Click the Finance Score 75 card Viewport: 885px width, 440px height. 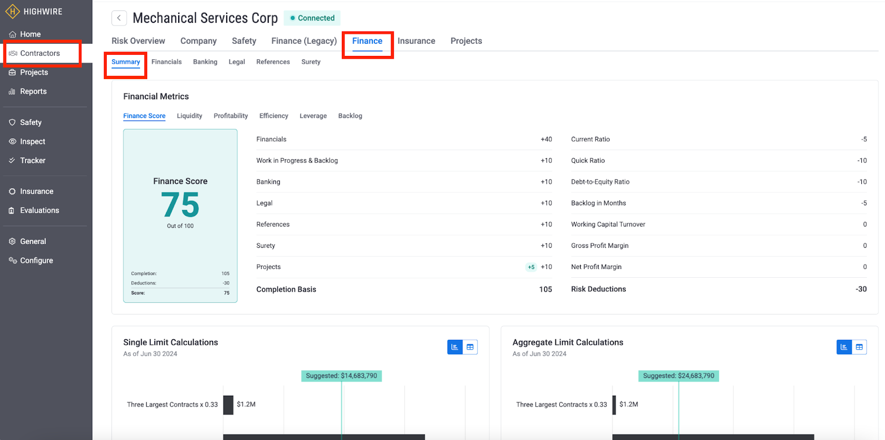pyautogui.click(x=180, y=216)
